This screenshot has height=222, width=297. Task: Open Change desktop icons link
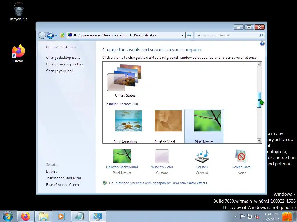tap(63, 58)
